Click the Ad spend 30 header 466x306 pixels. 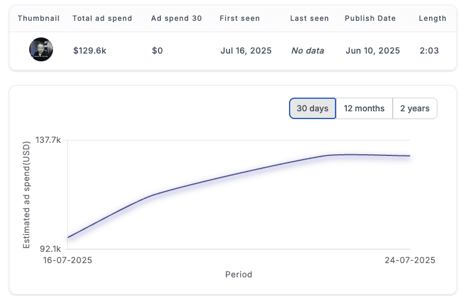[176, 18]
